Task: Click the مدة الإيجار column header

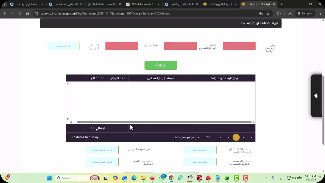Action: click(118, 78)
